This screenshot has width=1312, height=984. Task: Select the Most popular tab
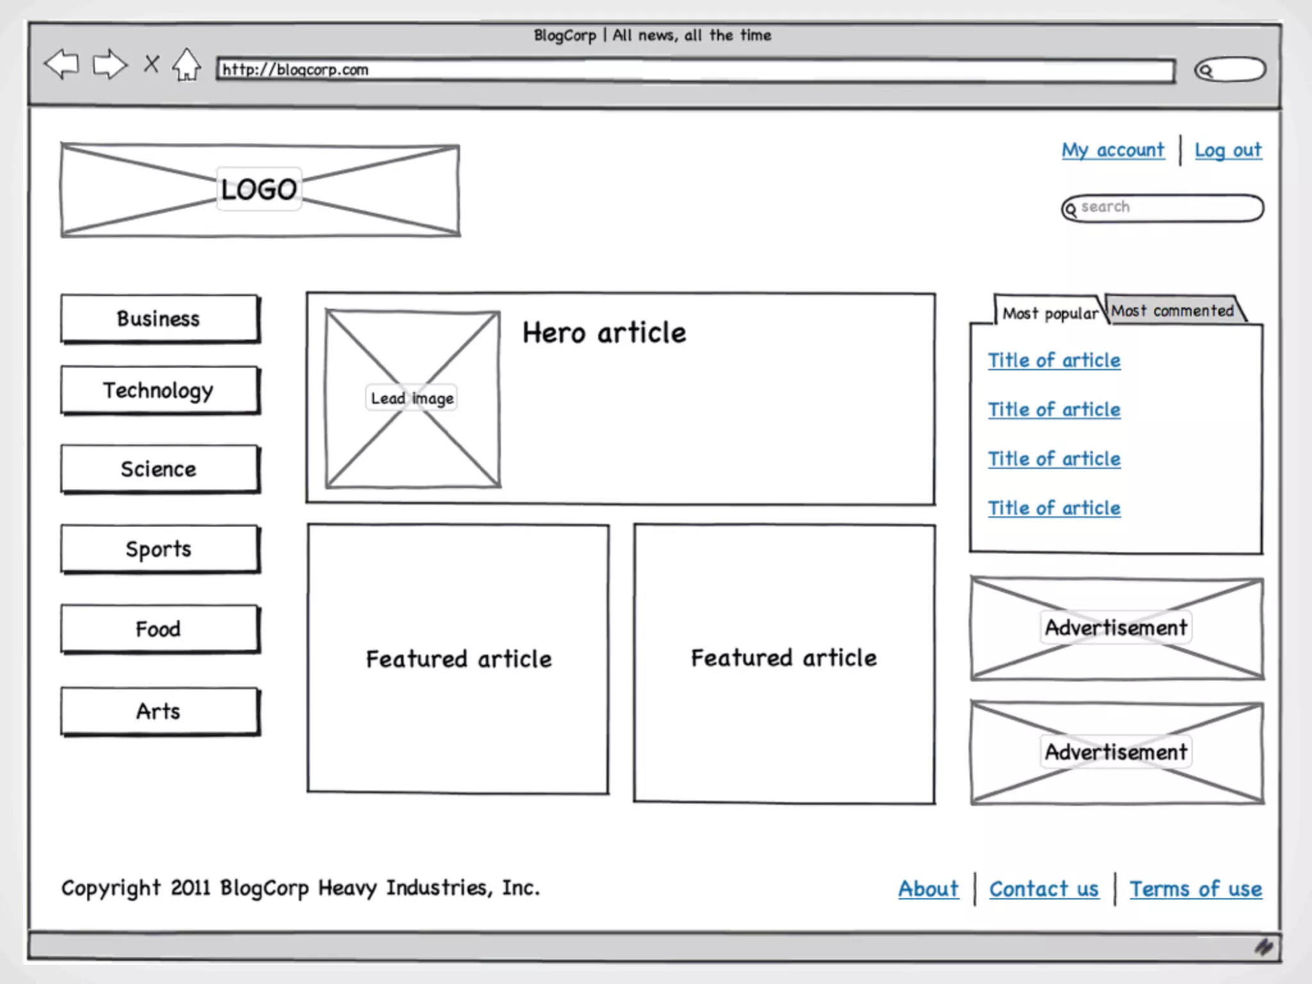coord(1049,313)
